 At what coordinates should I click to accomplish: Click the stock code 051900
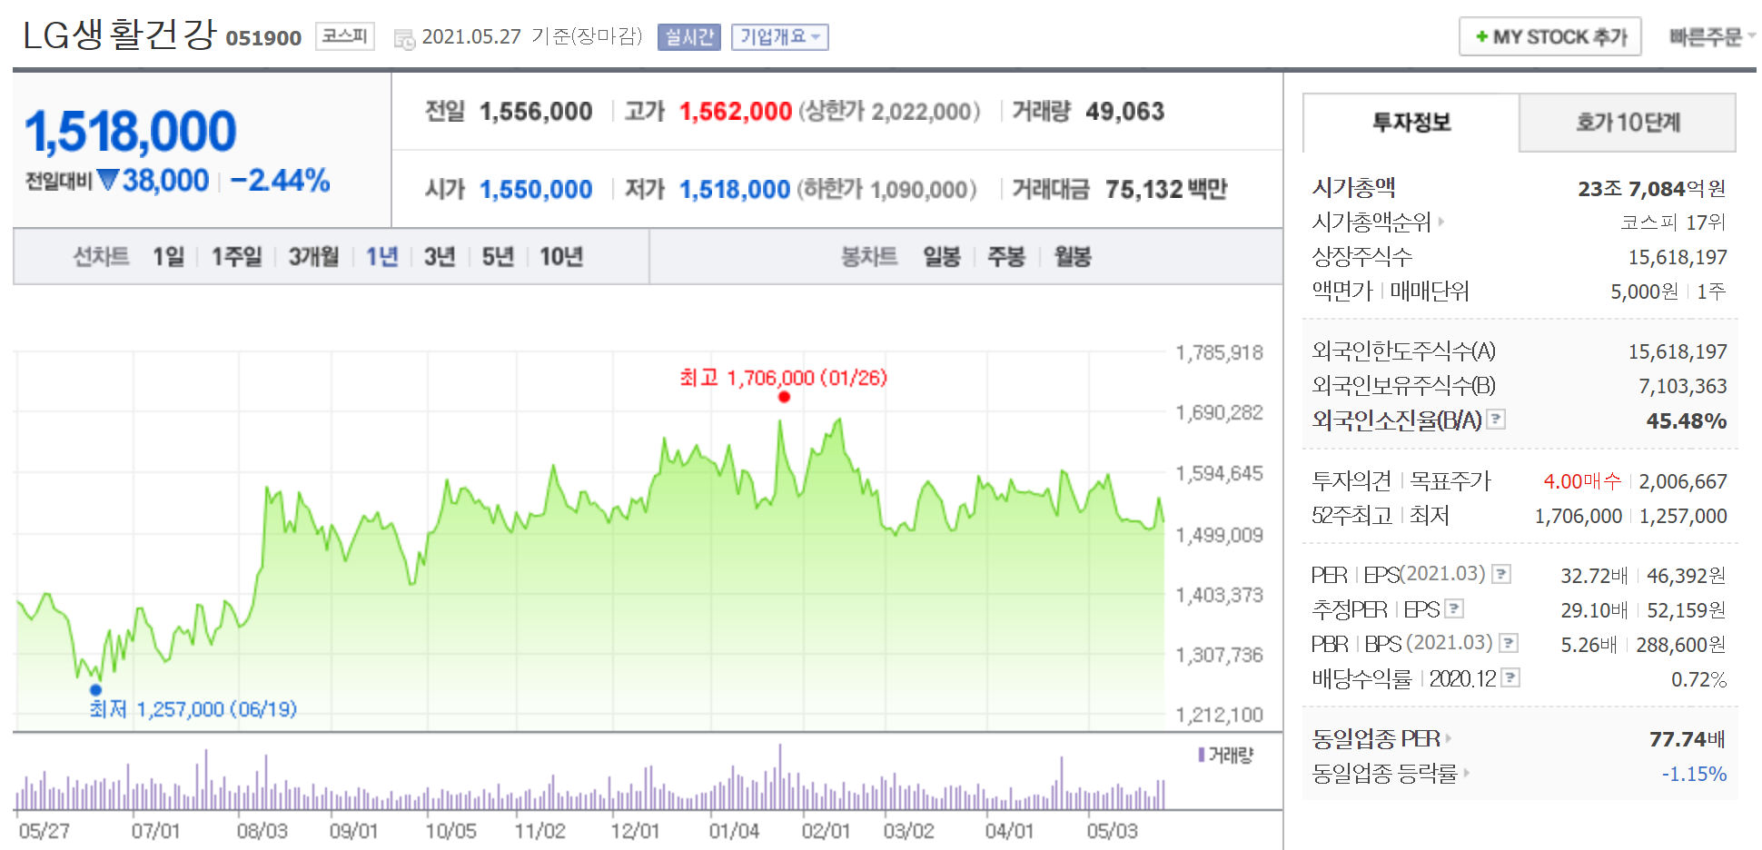click(x=263, y=38)
